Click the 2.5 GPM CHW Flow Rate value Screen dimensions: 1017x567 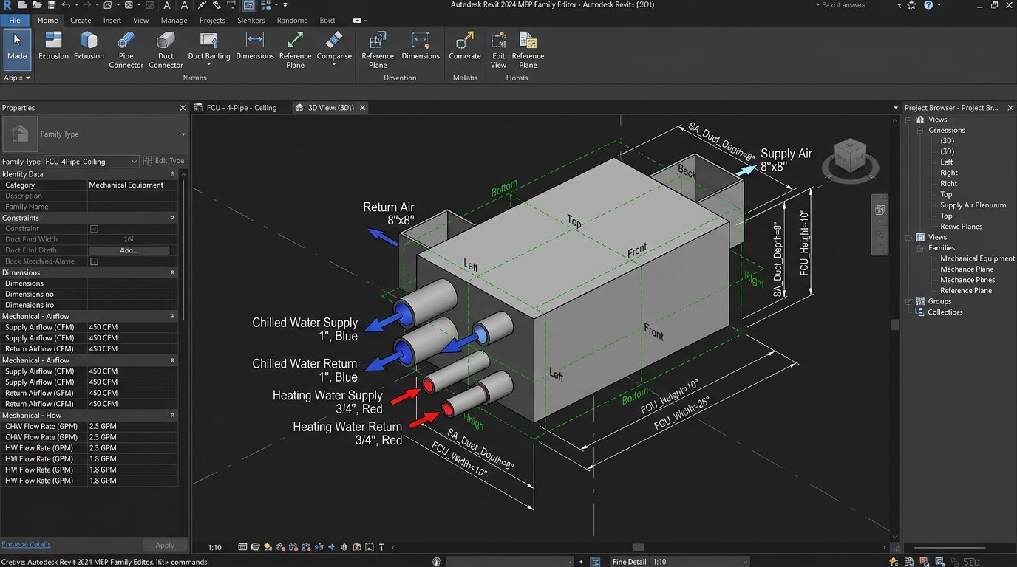click(x=103, y=426)
